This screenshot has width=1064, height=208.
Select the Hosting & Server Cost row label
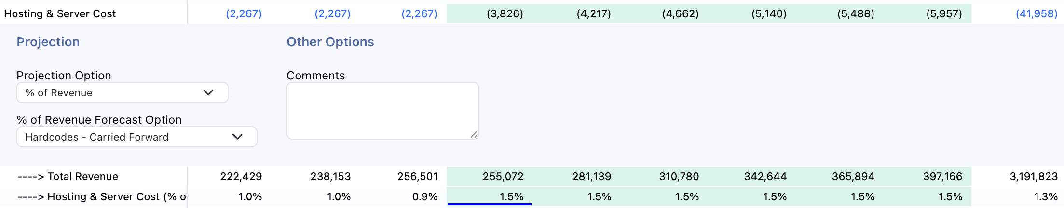pos(60,13)
